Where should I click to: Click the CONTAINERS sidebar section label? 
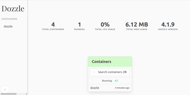(9, 19)
